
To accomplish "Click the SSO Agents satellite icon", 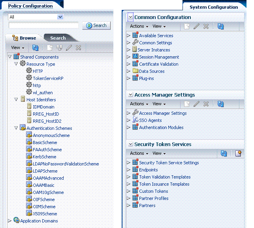I will 135,120.
